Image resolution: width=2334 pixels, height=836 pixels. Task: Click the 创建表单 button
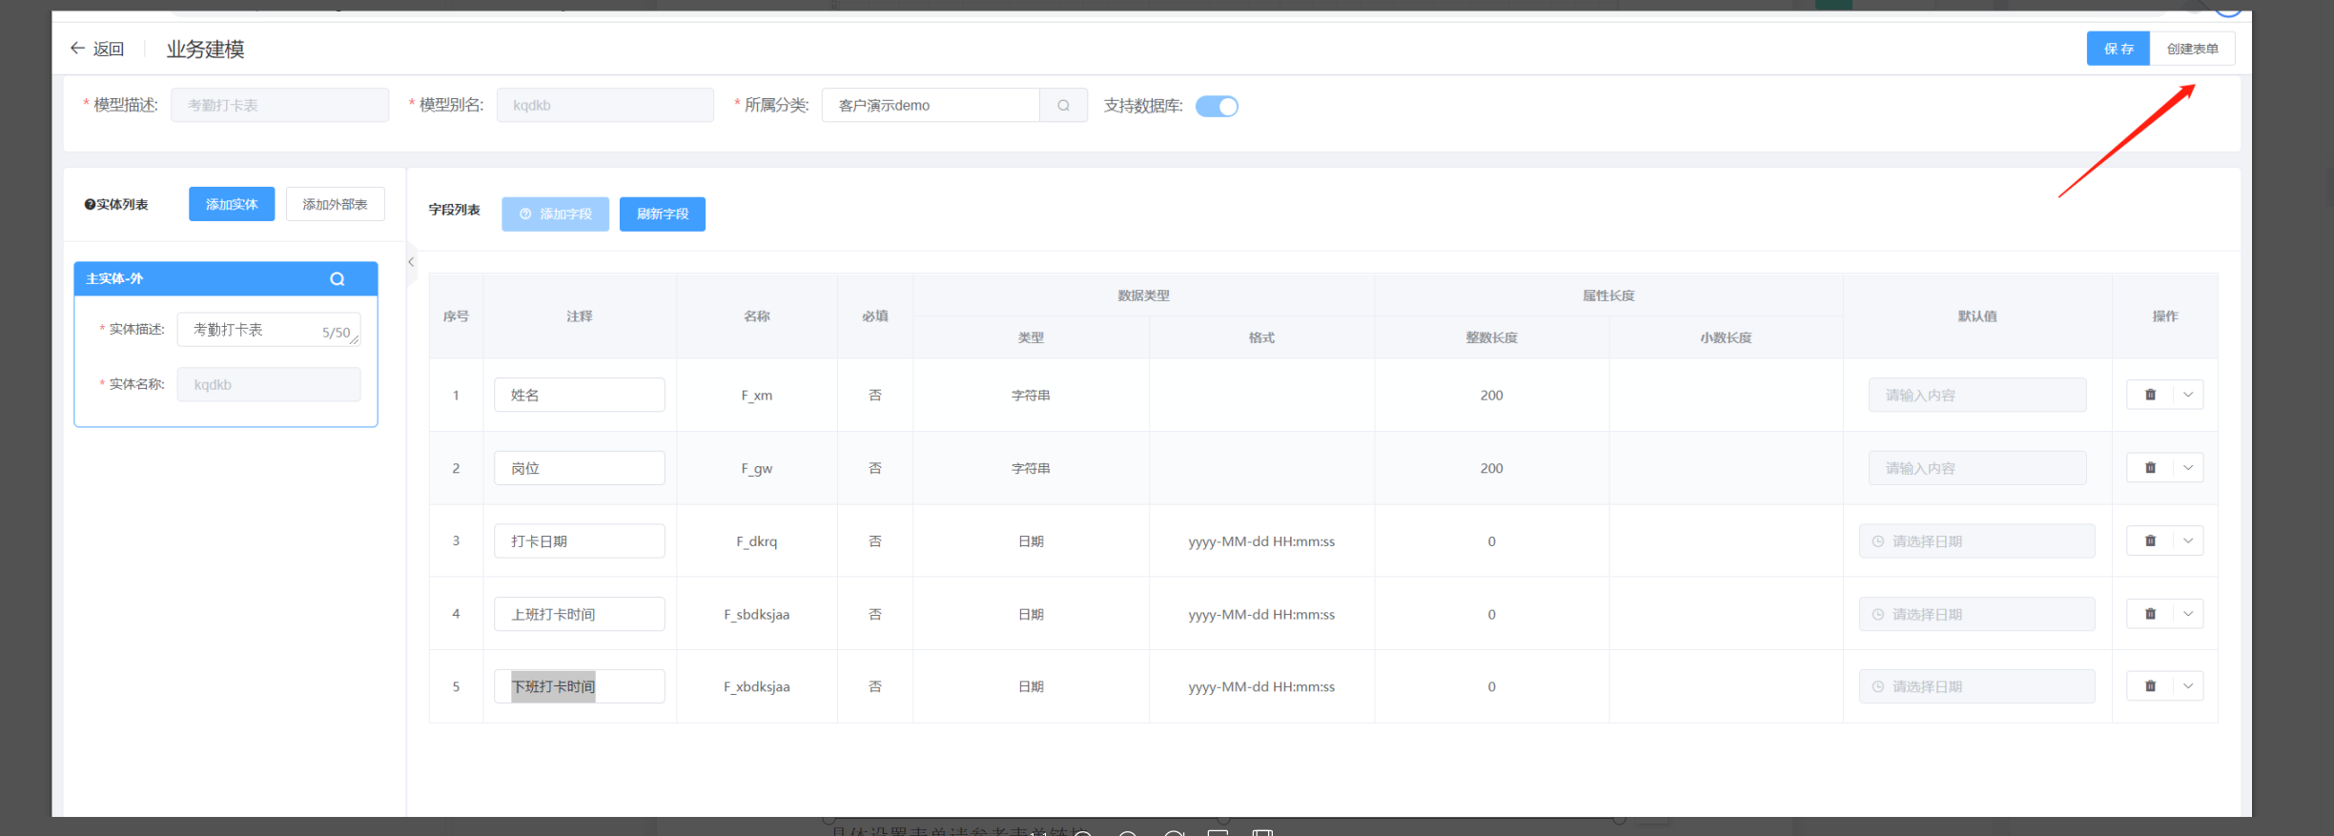[2192, 49]
